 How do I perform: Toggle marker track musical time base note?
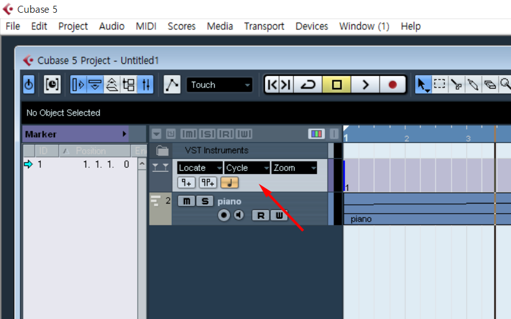point(229,182)
